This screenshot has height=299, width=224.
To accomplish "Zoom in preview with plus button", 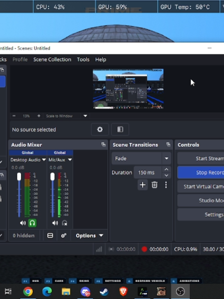I will (x=39, y=116).
